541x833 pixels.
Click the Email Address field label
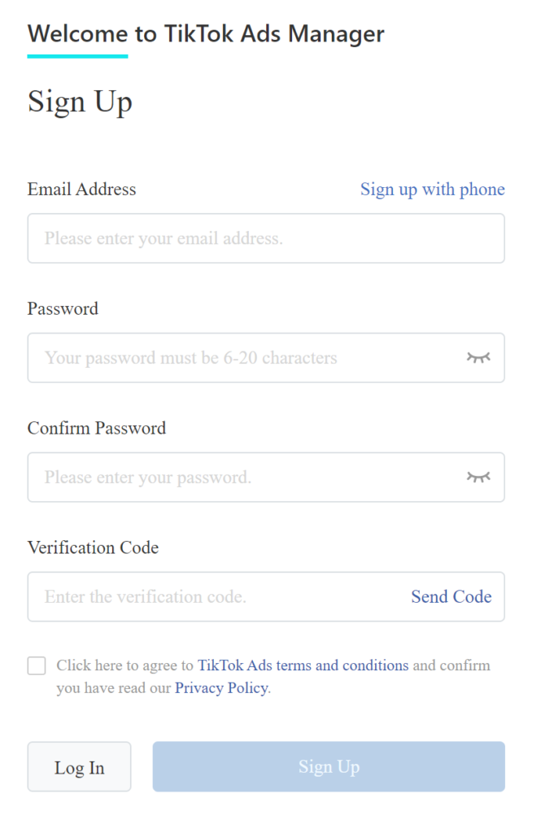[x=81, y=190]
